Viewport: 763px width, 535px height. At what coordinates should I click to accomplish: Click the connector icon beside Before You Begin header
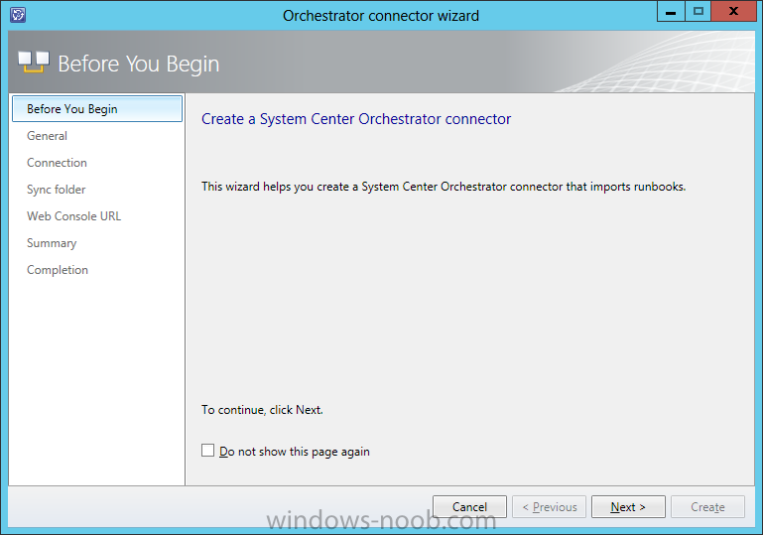[x=34, y=63]
